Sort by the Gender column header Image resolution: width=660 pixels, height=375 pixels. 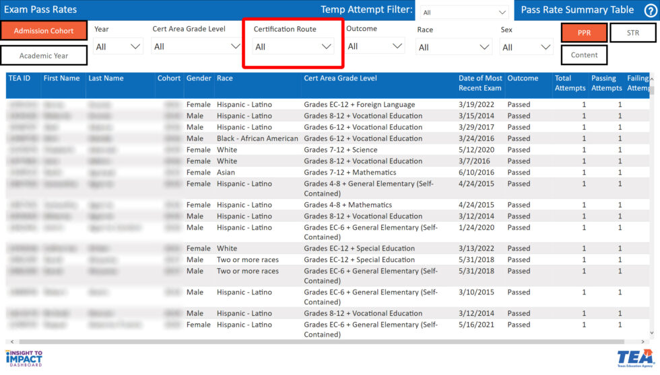(199, 78)
